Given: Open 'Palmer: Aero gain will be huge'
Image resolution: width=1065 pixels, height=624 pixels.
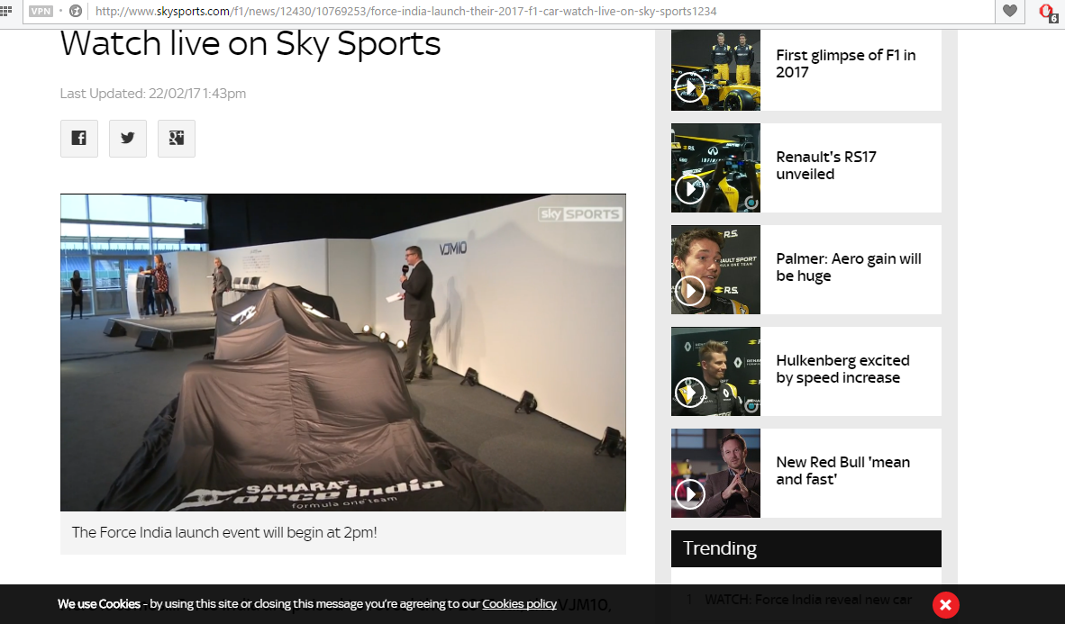Looking at the screenshot, I should [849, 267].
